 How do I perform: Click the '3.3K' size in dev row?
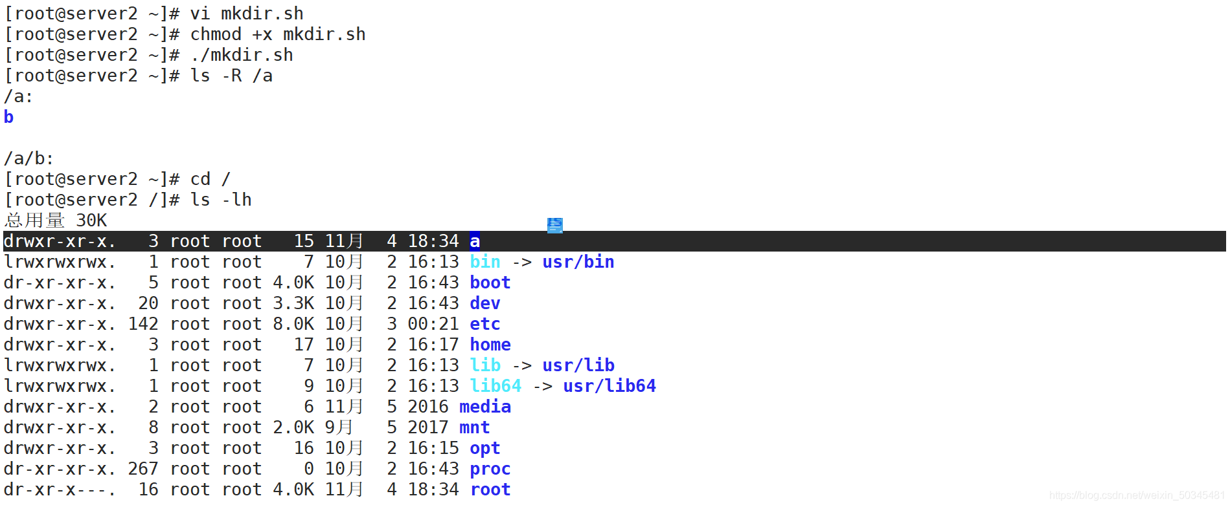pyautogui.click(x=293, y=303)
